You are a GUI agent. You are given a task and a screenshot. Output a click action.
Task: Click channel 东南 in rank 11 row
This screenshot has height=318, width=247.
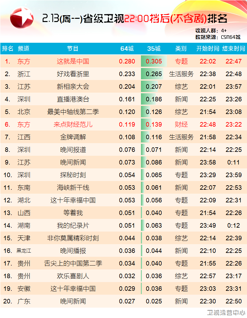pyautogui.click(x=24, y=187)
